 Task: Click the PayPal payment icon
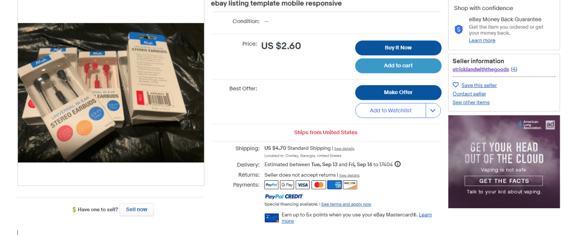272,185
